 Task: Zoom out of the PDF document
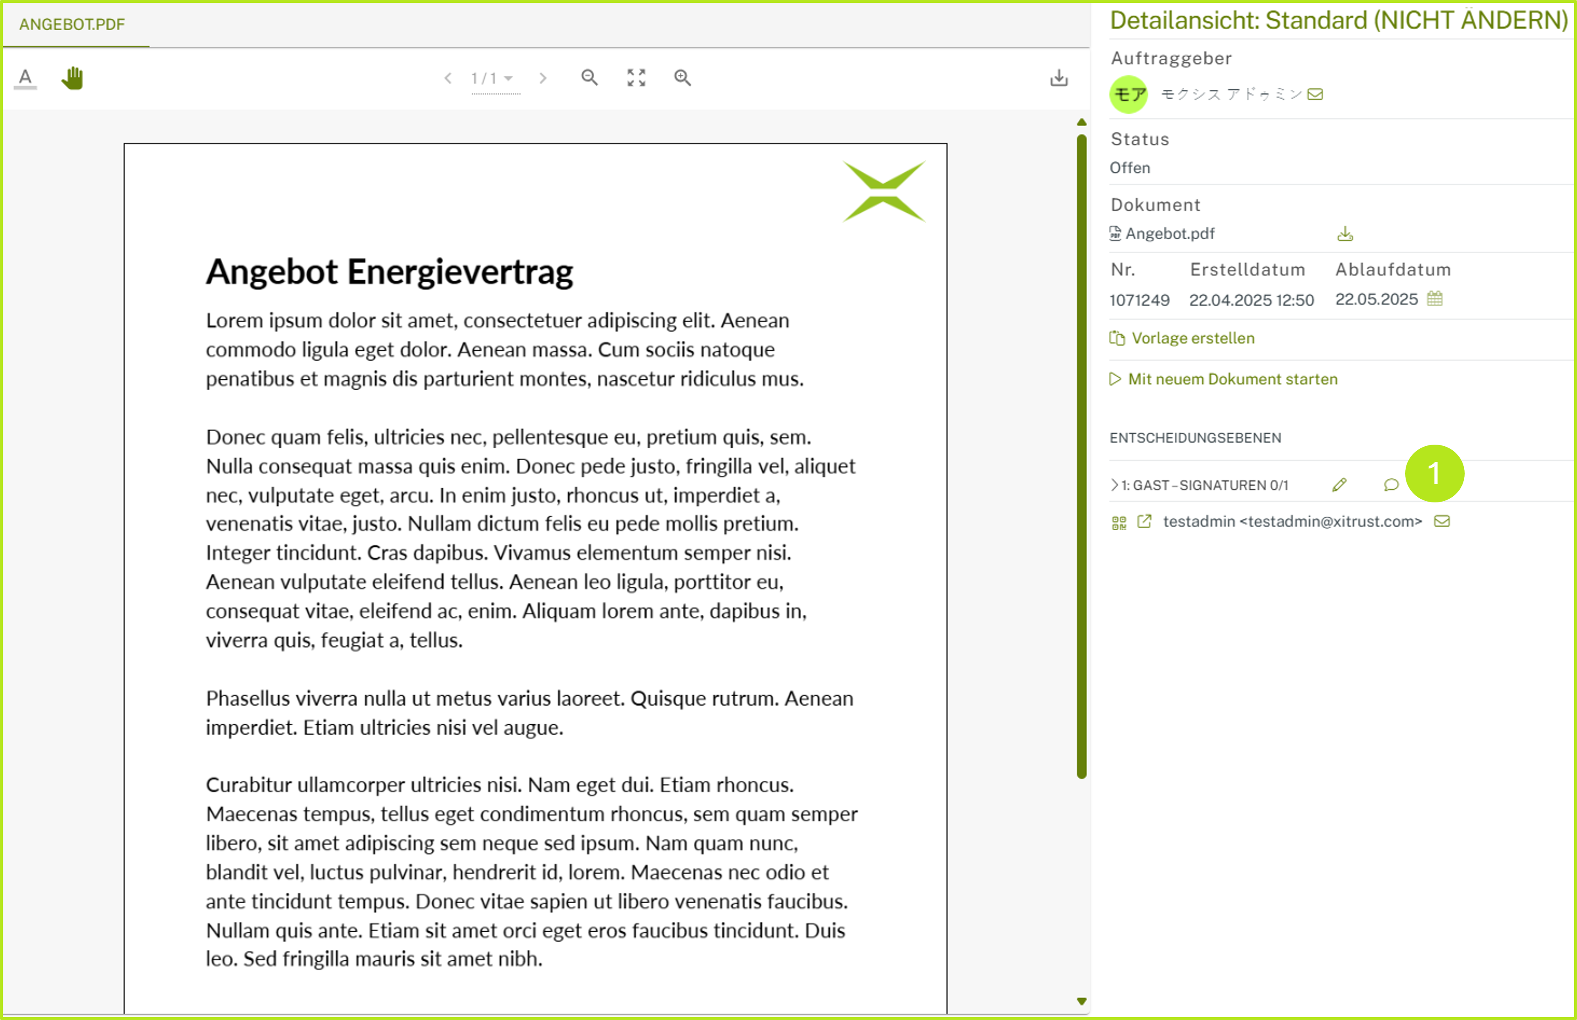[589, 77]
